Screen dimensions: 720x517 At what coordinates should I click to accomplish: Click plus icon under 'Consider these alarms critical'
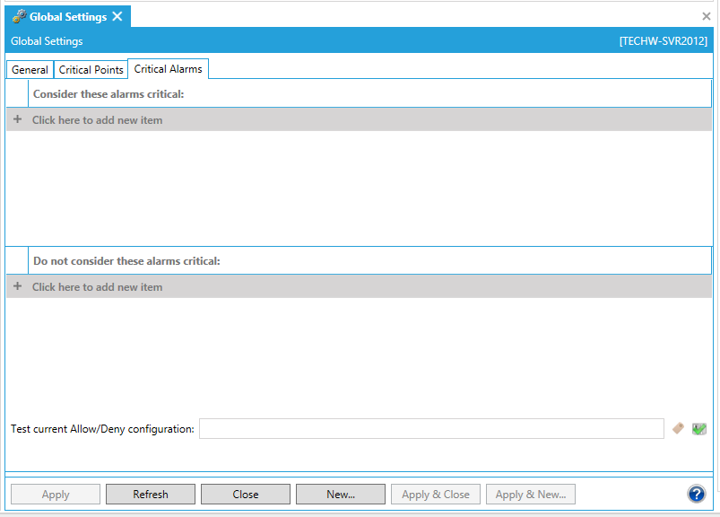[17, 119]
